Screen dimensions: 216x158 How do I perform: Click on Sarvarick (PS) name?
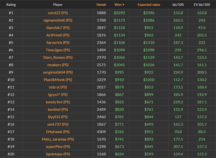point(58,43)
